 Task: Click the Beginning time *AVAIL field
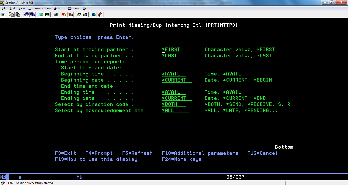174,74
